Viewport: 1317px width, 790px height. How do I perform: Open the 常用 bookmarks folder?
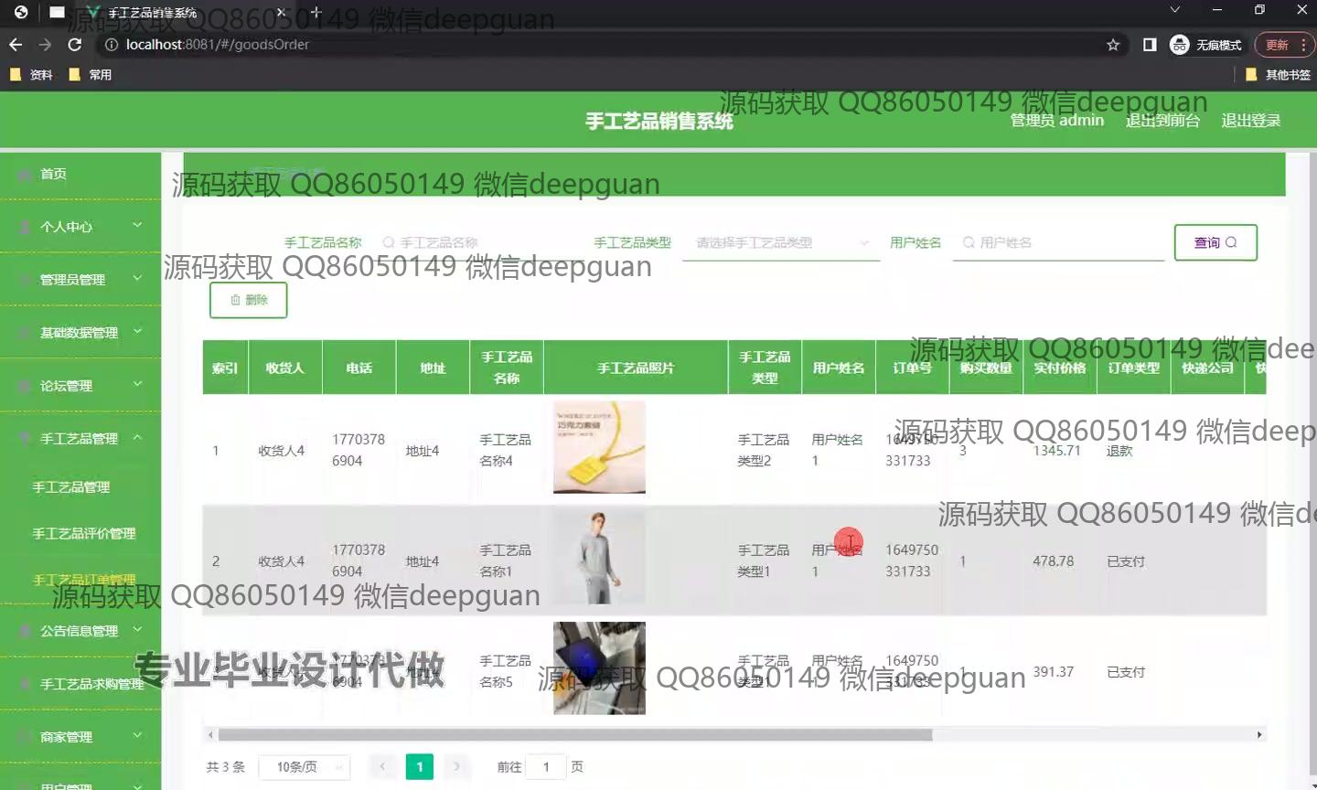coord(91,75)
